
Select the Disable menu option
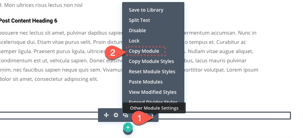[x=137, y=30]
